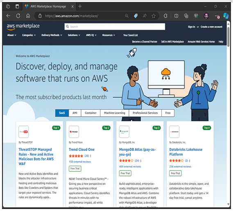Image resolution: width=233 pixels, height=211 pixels.
Task: Open Databricks Lakehouse Platform product
Action: click(186, 152)
